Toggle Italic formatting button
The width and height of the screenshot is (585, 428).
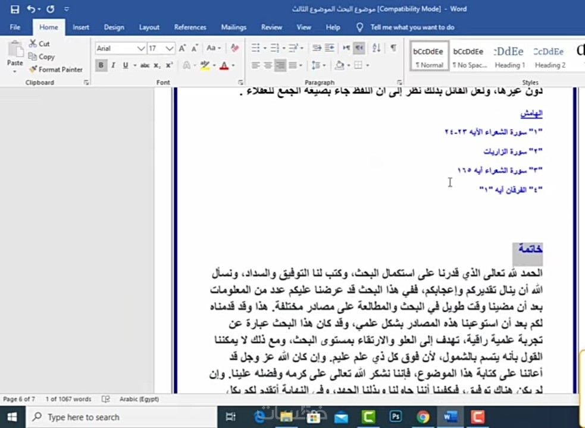(x=114, y=65)
